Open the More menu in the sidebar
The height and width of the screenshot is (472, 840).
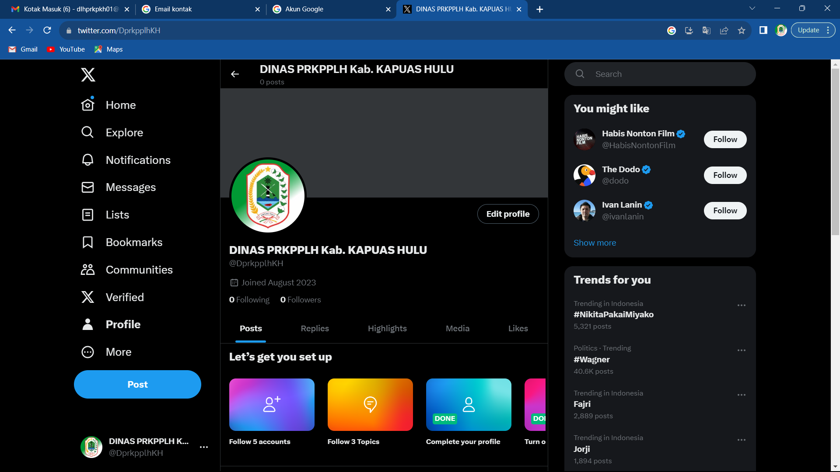point(106,352)
